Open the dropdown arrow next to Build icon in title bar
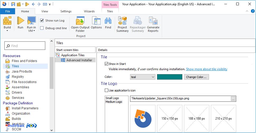 (x=23, y=4)
